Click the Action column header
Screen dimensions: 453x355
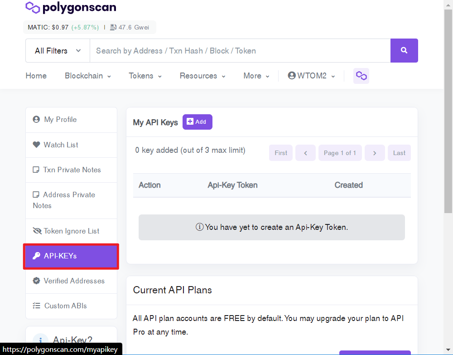[149, 185]
